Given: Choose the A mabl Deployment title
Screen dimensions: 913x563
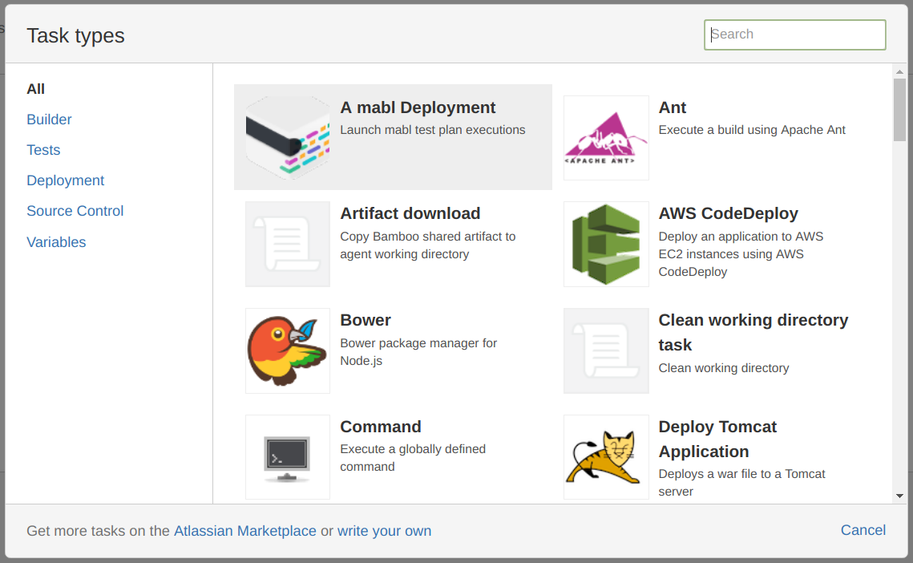Looking at the screenshot, I should [418, 107].
